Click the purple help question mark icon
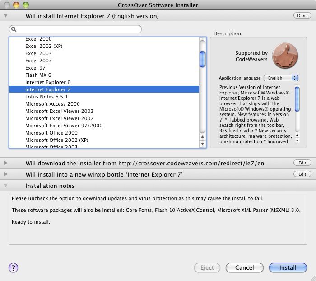This screenshot has height=281, width=316. 14,267
